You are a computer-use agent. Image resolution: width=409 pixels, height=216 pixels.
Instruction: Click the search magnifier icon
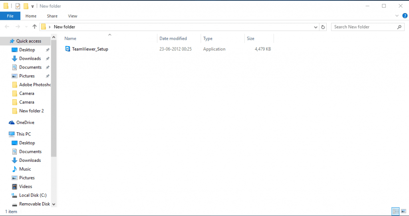tap(399, 27)
